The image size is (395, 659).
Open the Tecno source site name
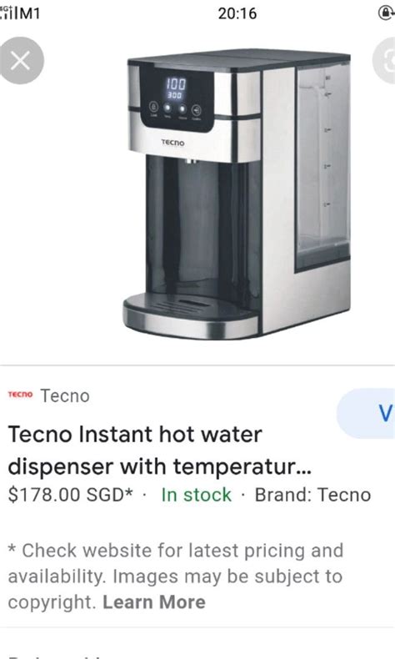(x=65, y=395)
